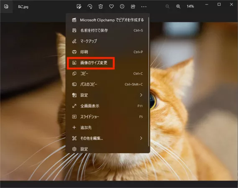Image resolution: width=238 pixels, height=188 pixels.
Task: Zoom in with the magnifier plus icon
Action: click(x=178, y=6)
